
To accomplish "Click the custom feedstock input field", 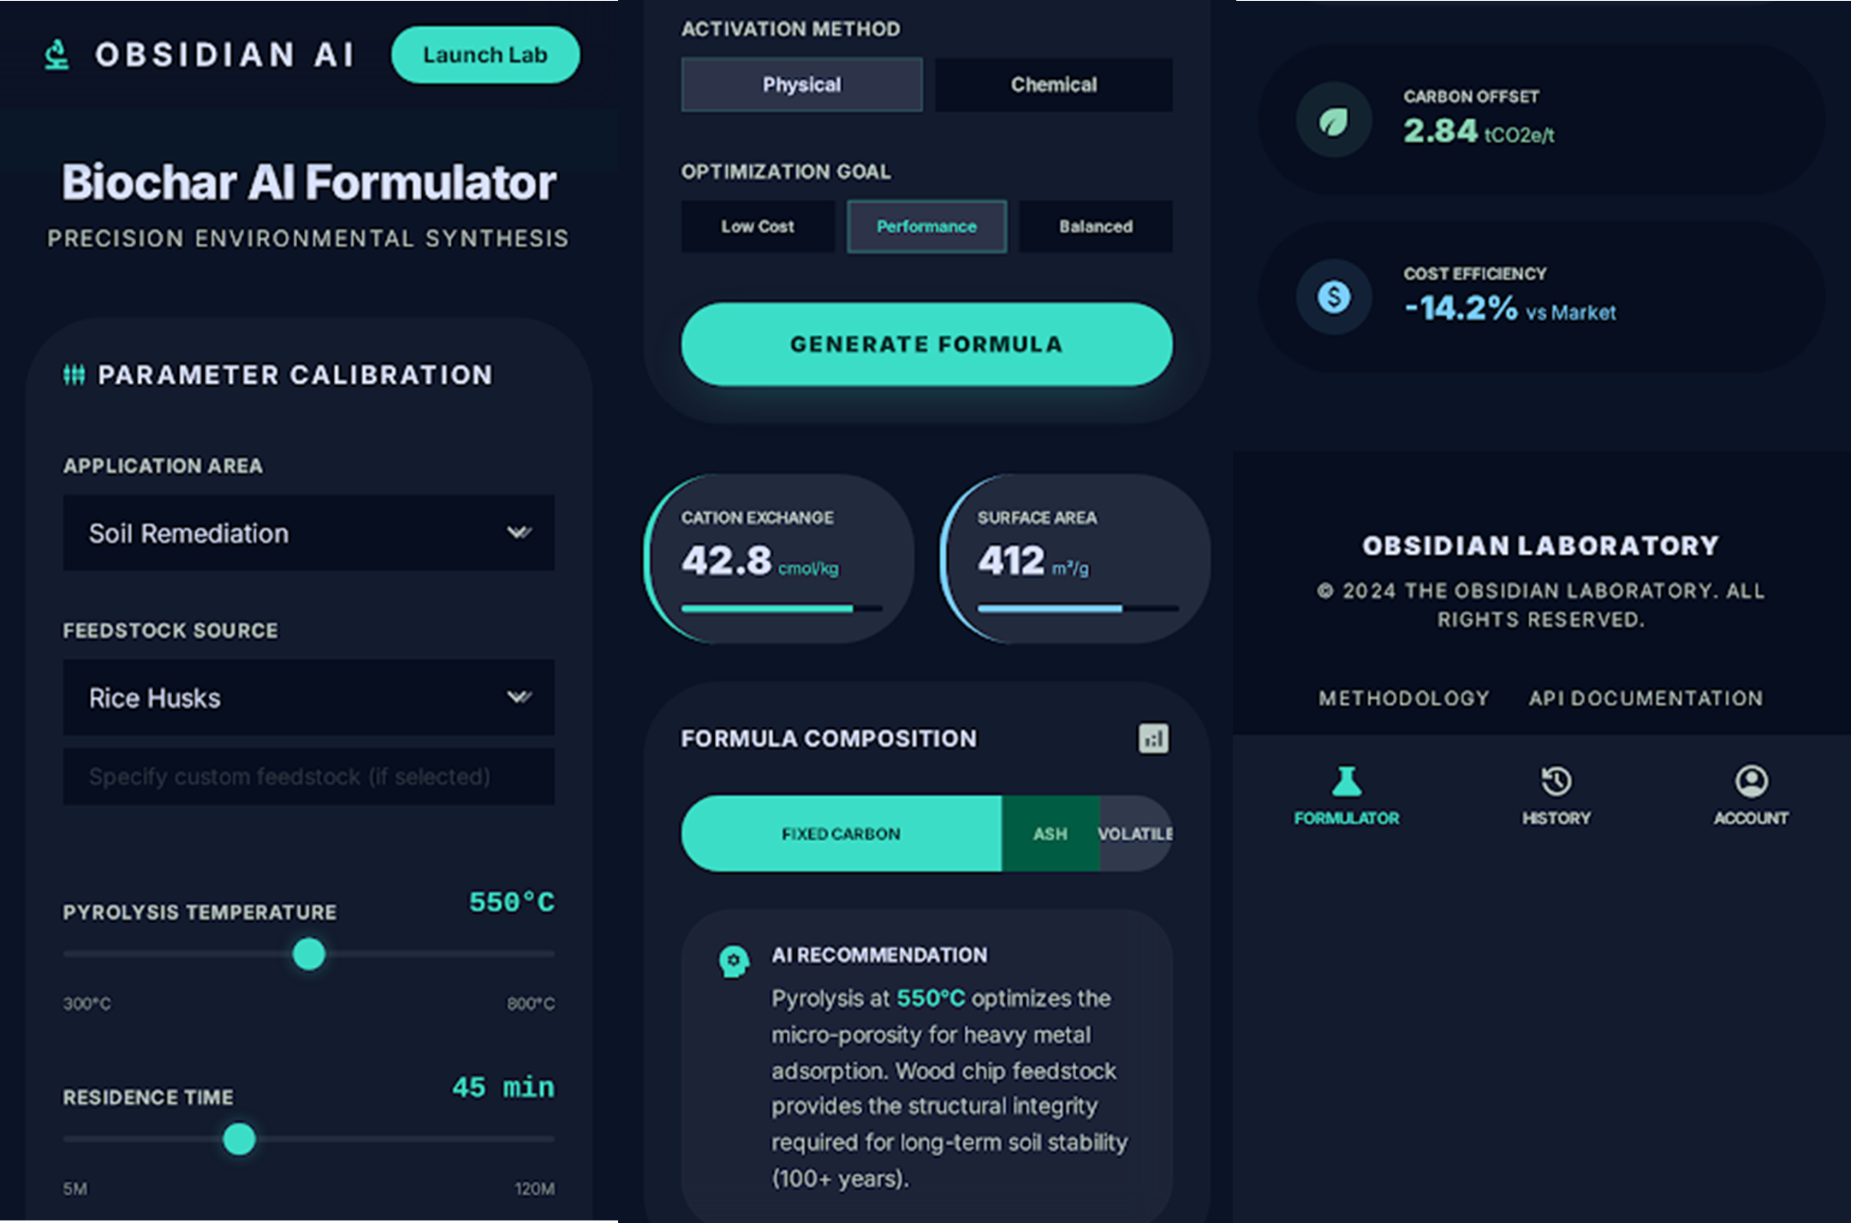I will pyautogui.click(x=308, y=777).
